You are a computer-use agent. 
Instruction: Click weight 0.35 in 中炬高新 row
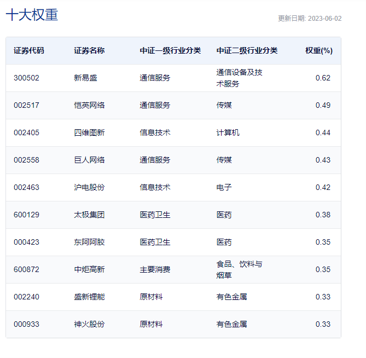[323, 269]
